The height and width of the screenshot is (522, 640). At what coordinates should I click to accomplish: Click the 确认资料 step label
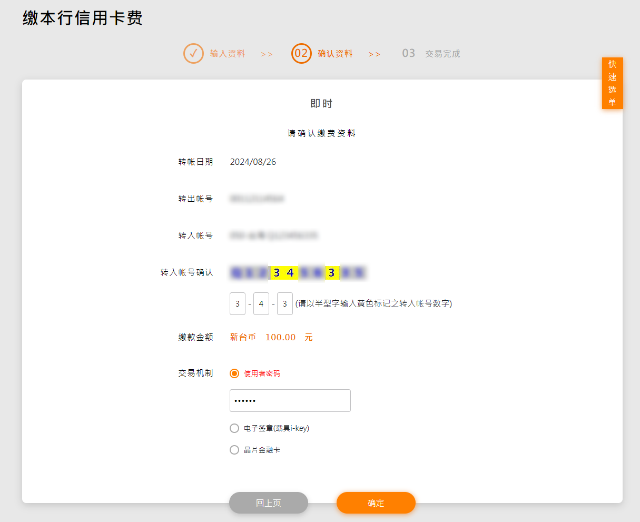coord(335,54)
